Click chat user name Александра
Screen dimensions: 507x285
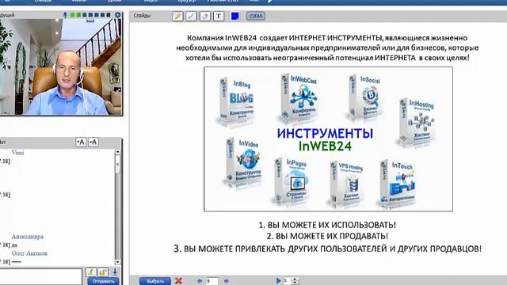pos(28,237)
